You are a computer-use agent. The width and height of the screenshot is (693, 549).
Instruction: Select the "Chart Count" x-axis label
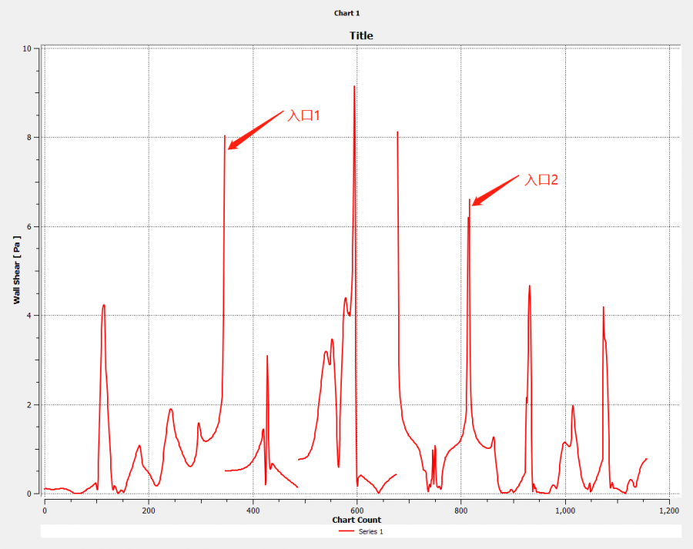(357, 520)
